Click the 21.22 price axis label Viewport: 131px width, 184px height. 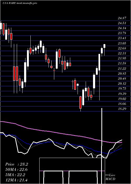(x=122, y=69)
